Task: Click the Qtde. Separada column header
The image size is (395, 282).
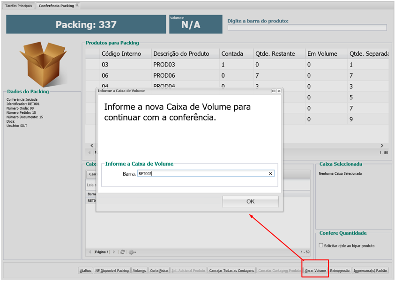Action: (368, 53)
